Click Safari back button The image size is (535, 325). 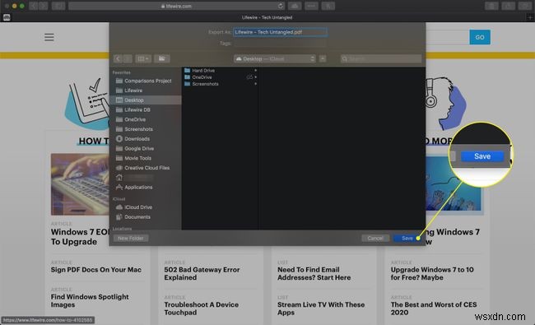pos(34,6)
